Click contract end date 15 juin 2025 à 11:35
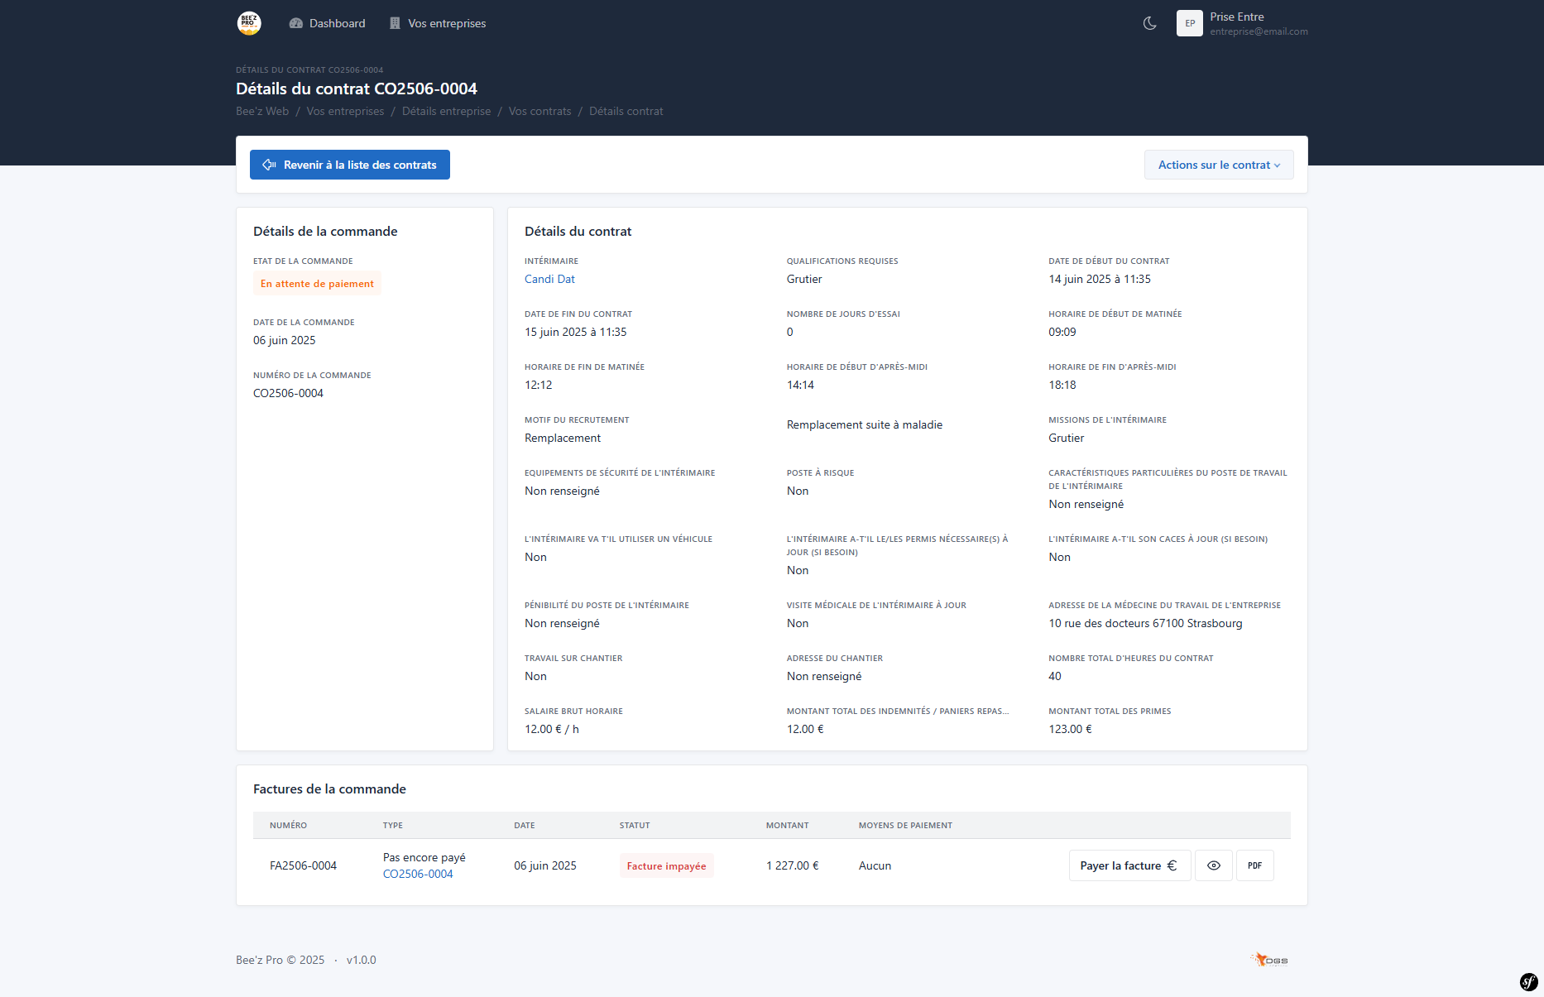The image size is (1544, 997). [x=576, y=332]
